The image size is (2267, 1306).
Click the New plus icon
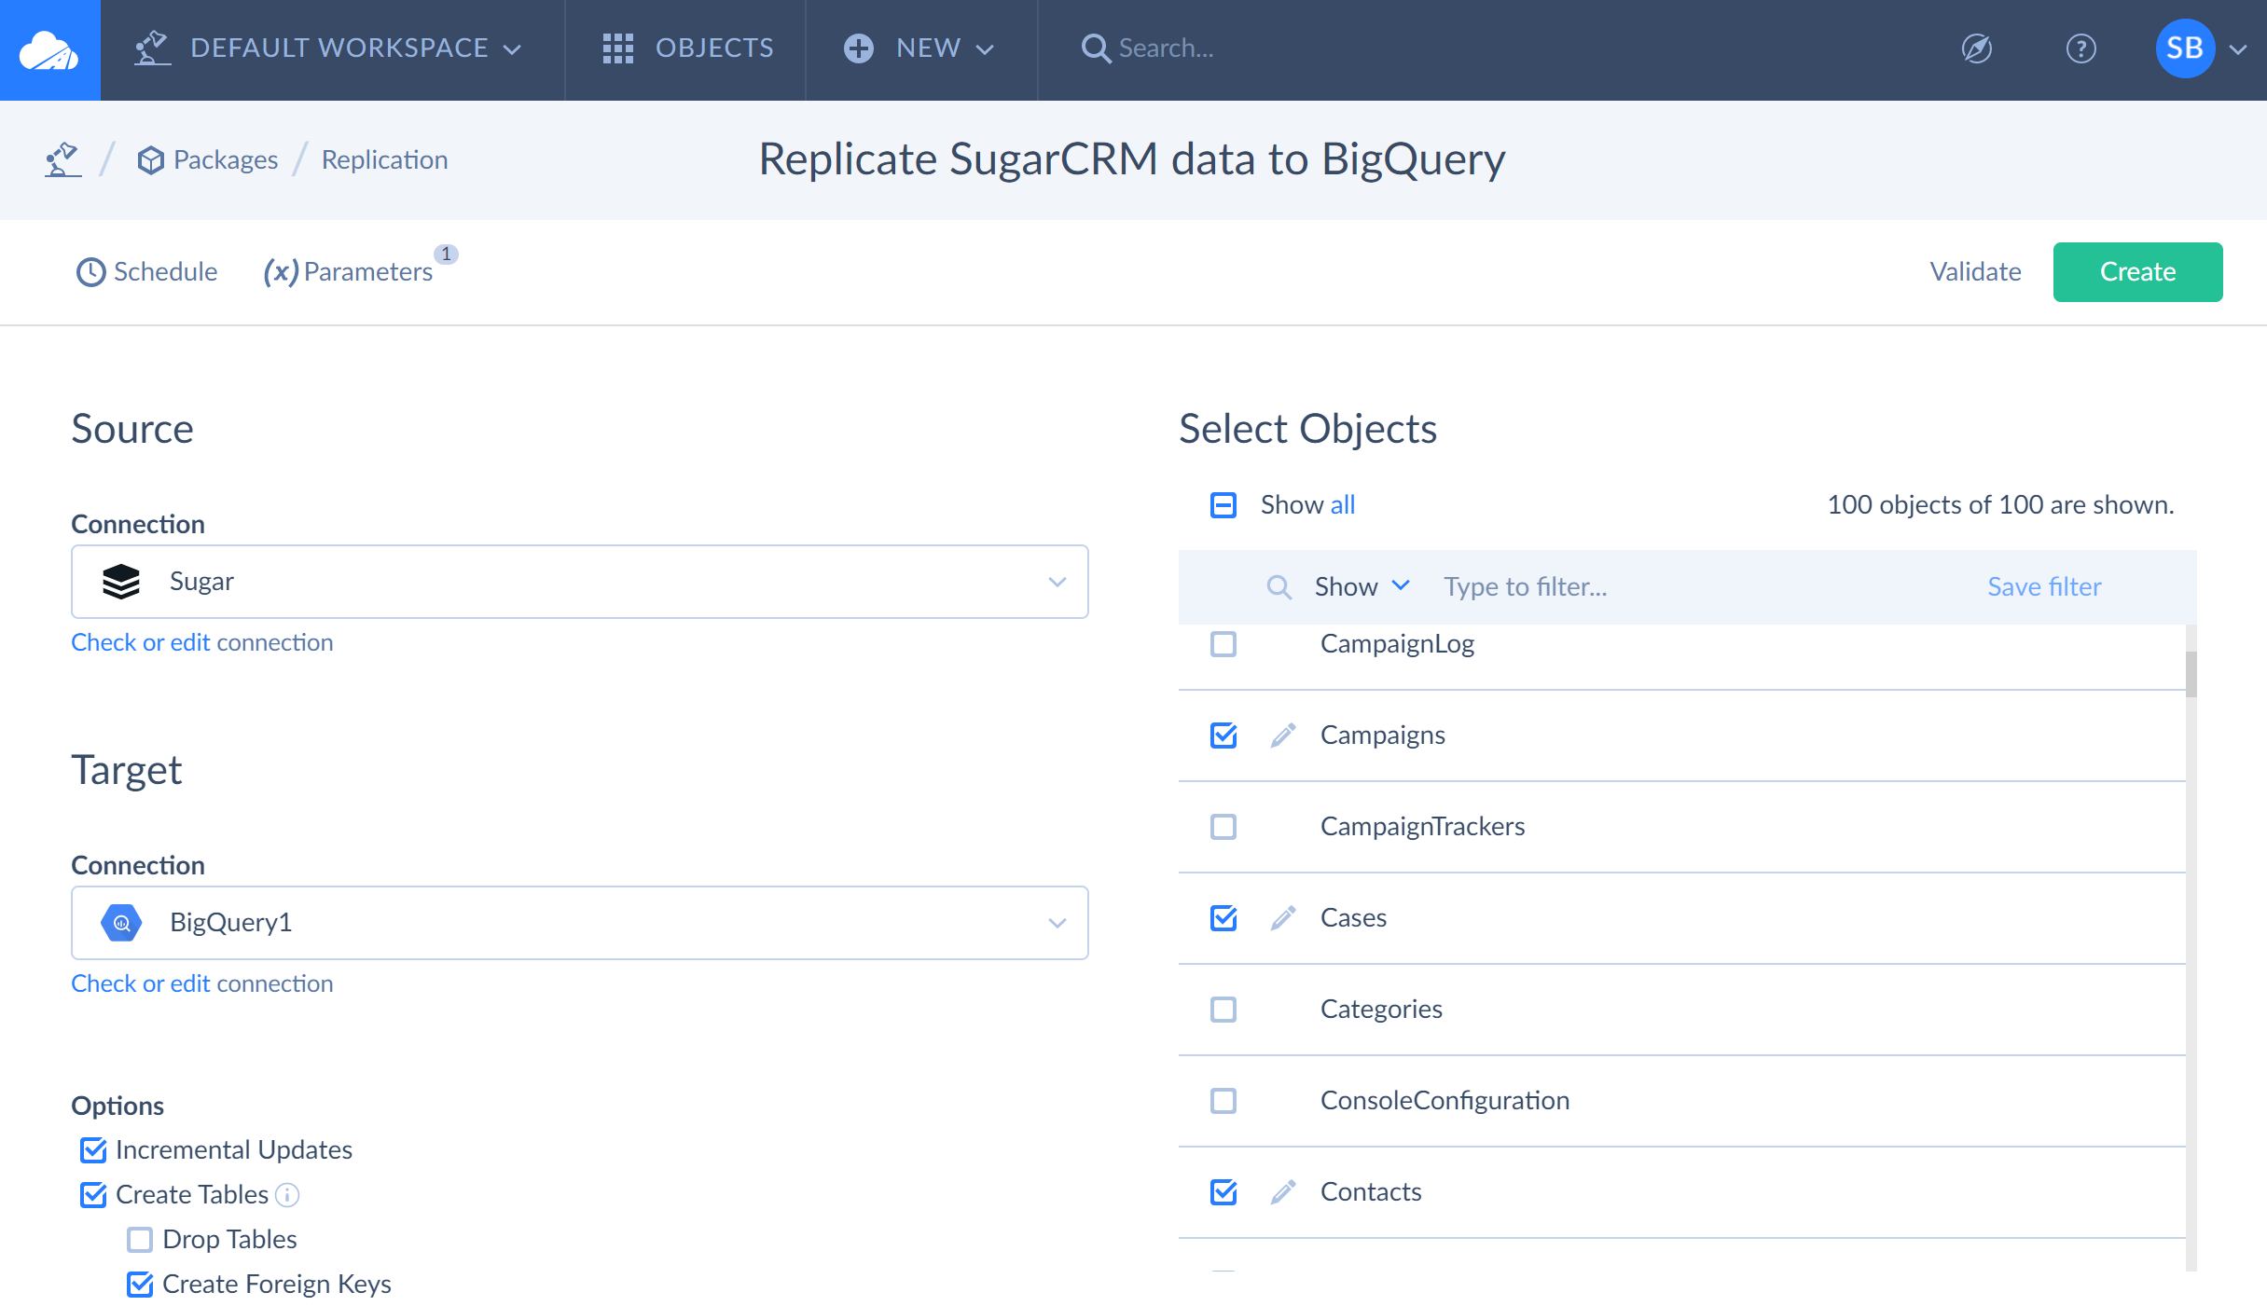click(858, 48)
